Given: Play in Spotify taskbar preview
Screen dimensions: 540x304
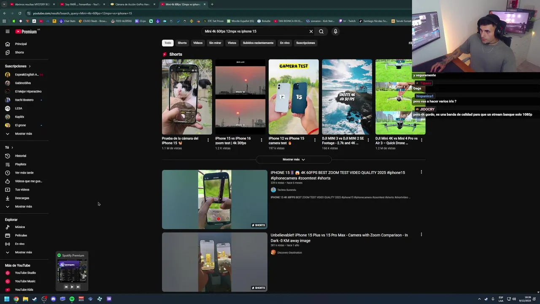Looking at the screenshot, I should [x=72, y=287].
